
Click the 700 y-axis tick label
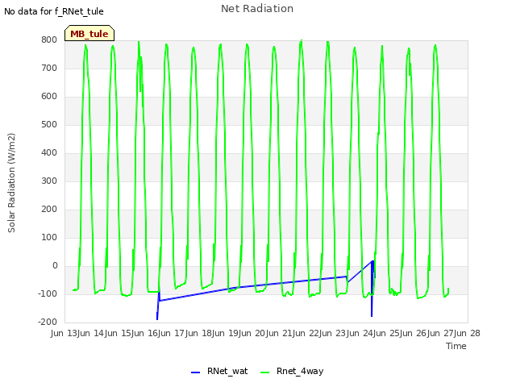49,68
